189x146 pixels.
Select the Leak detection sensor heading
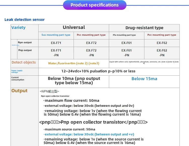tap(24, 19)
